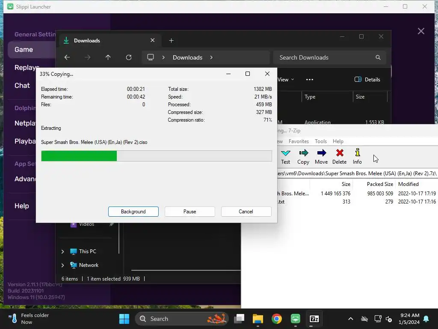Click the PC monitor icon in address bar
Image resolution: width=438 pixels, height=329 pixels.
(x=151, y=57)
